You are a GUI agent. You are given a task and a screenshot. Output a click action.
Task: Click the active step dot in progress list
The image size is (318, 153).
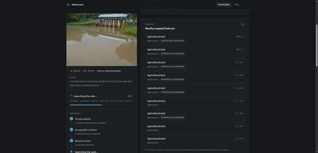coord(71,151)
